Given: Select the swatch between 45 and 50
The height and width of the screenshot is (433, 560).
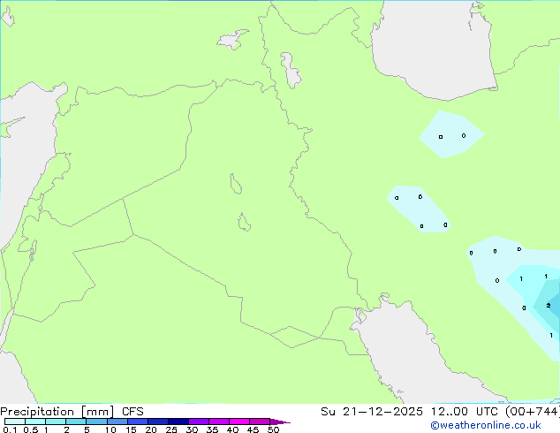Looking at the screenshot, I should click(260, 422).
